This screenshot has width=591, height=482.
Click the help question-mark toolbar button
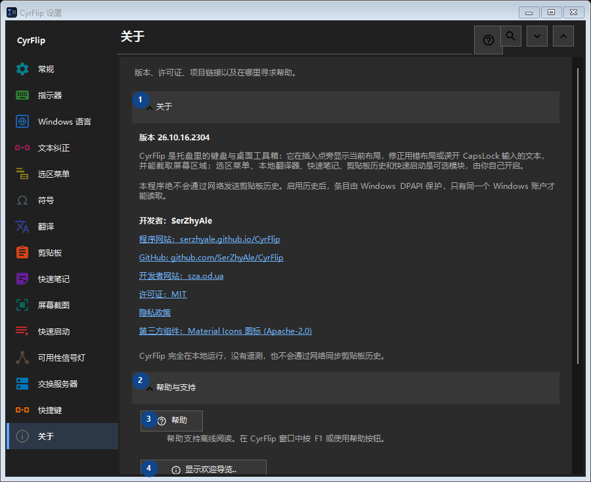488,40
